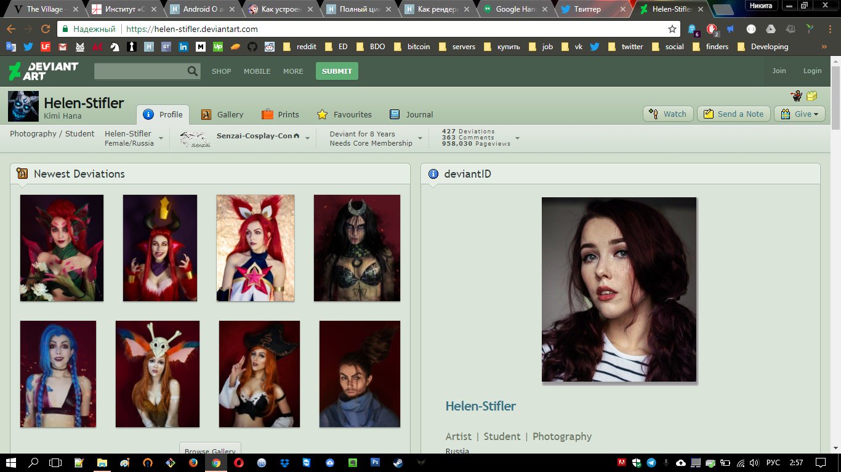Open the Reddit alien bookmark icon
The width and height of the screenshot is (841, 472).
[x=270, y=47]
